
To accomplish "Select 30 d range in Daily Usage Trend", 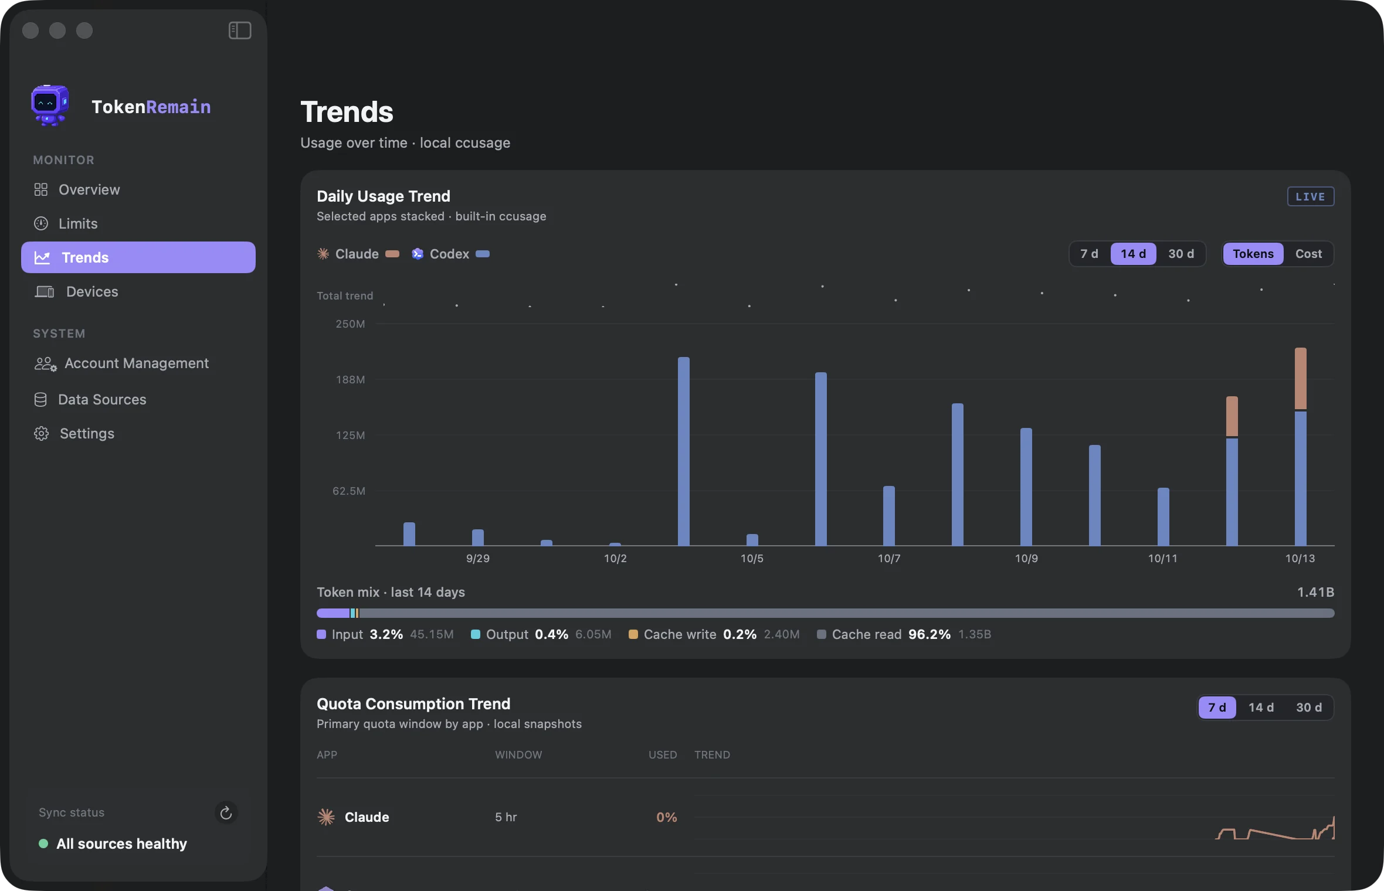I will click(1181, 254).
